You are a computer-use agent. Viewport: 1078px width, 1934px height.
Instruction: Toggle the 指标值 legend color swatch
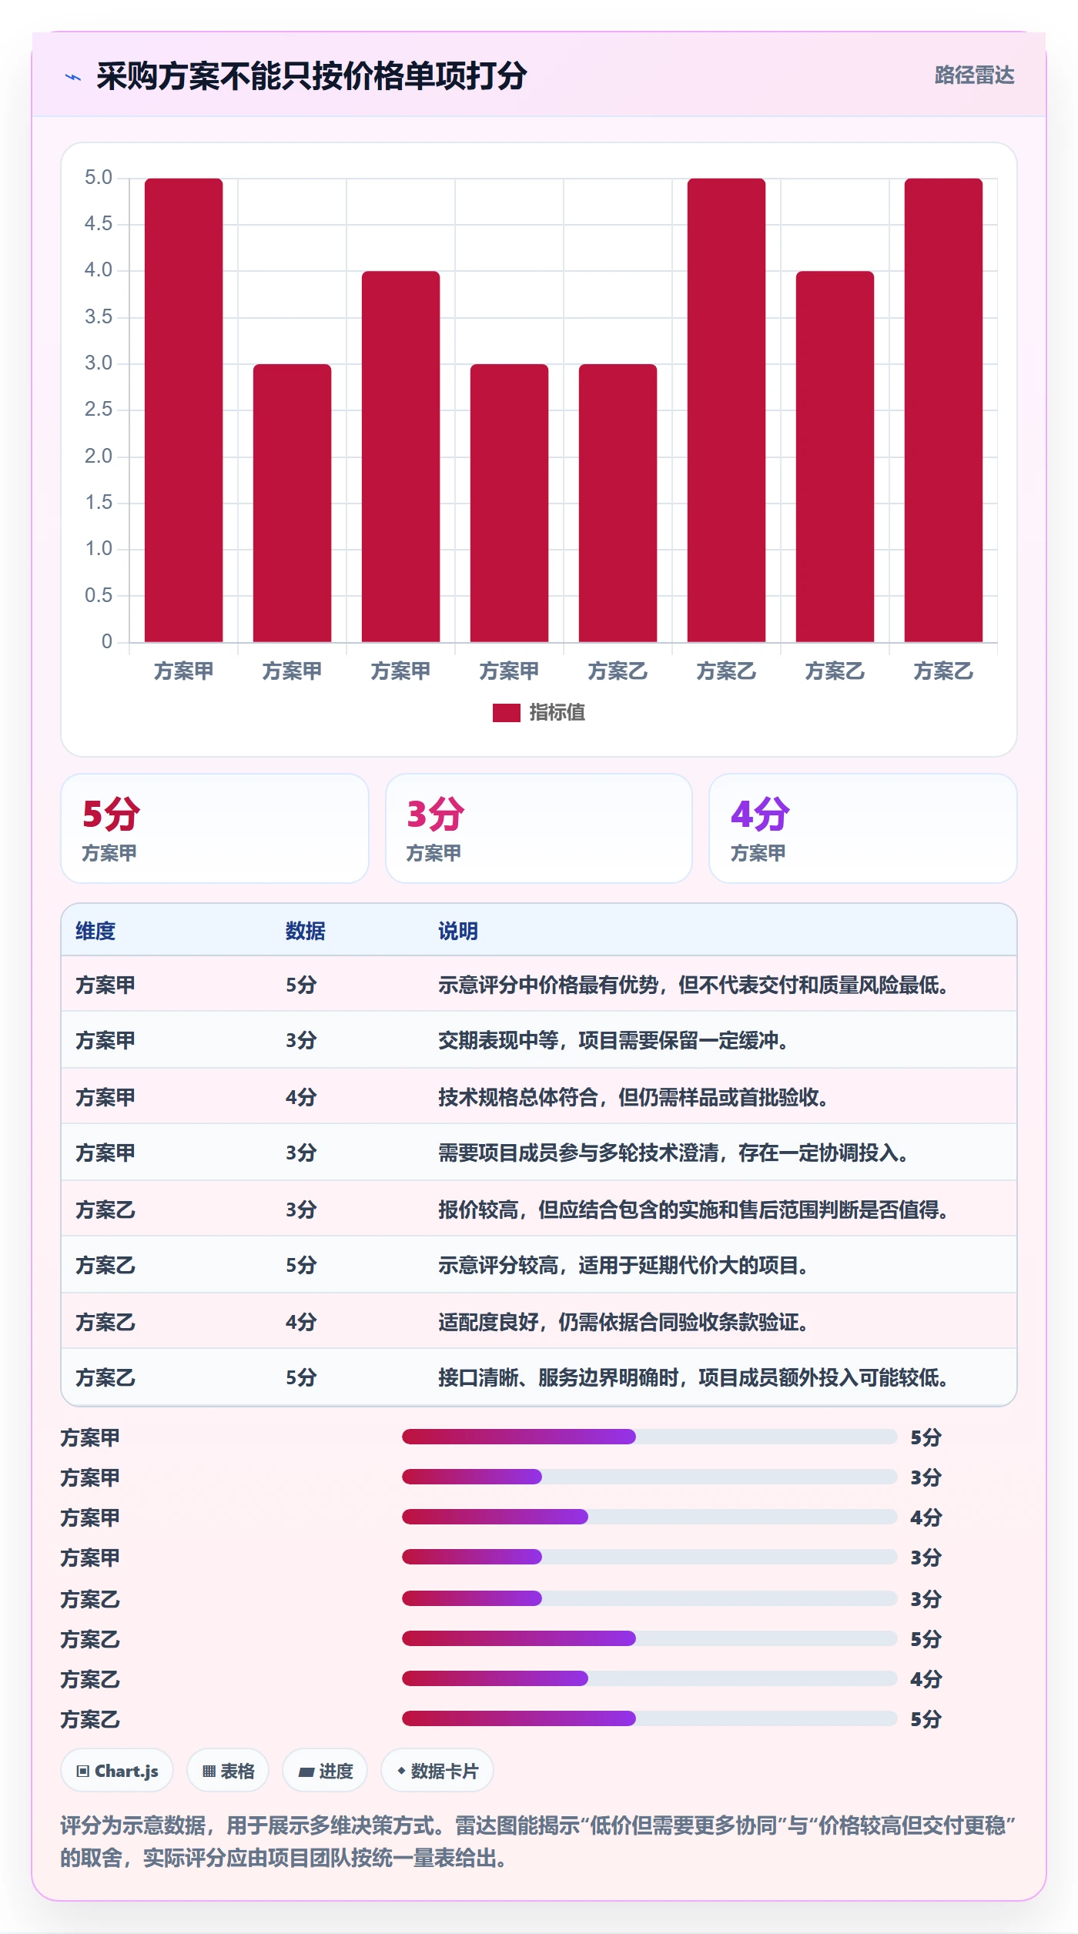pos(506,713)
